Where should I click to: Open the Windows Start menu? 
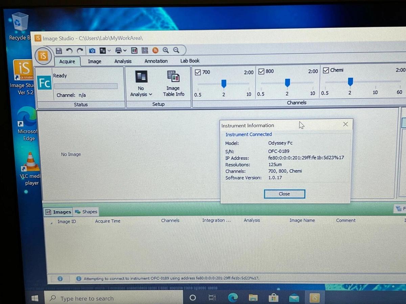pyautogui.click(x=35, y=298)
